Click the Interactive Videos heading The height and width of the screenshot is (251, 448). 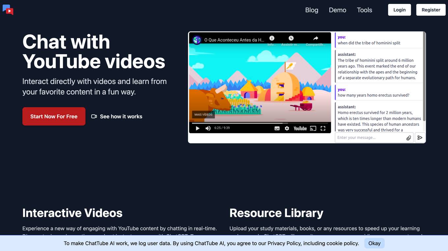coord(72,213)
